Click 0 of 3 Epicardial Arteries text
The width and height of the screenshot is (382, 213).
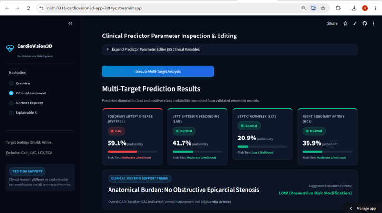pos(213,202)
